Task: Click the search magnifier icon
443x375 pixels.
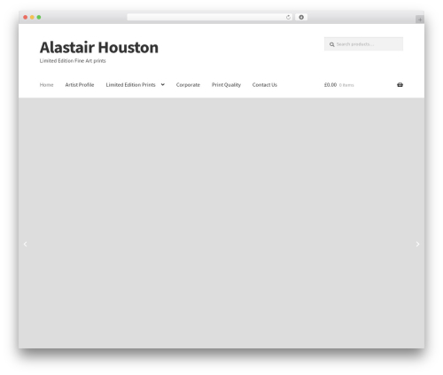Action: 332,44
